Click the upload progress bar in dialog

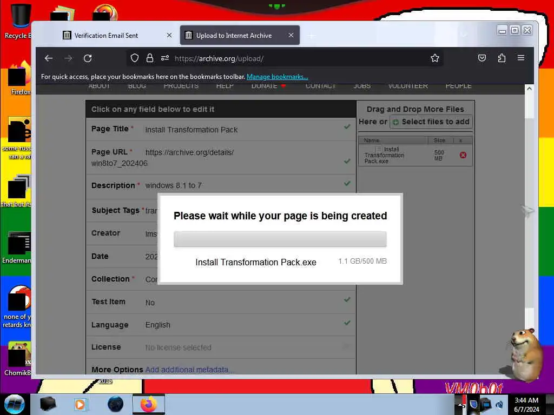point(280,239)
